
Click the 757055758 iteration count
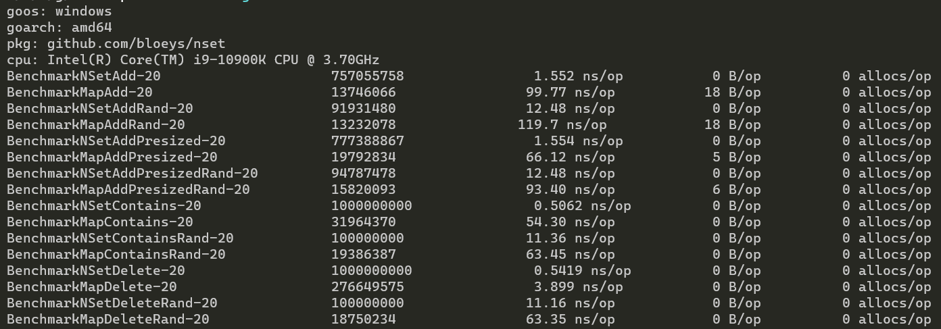367,76
